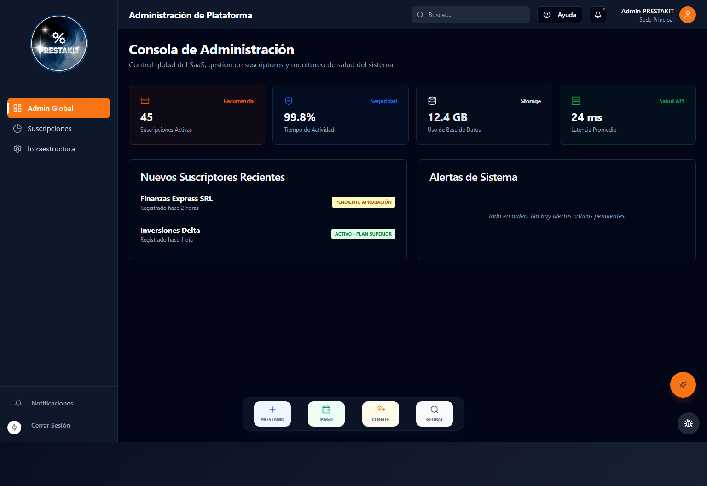Open the Ayuda help button
Screen dimensions: 707x486
click(x=560, y=15)
